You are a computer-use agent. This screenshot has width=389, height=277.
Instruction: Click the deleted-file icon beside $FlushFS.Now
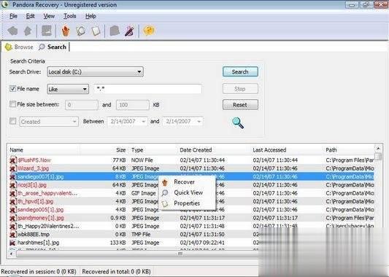(x=13, y=160)
